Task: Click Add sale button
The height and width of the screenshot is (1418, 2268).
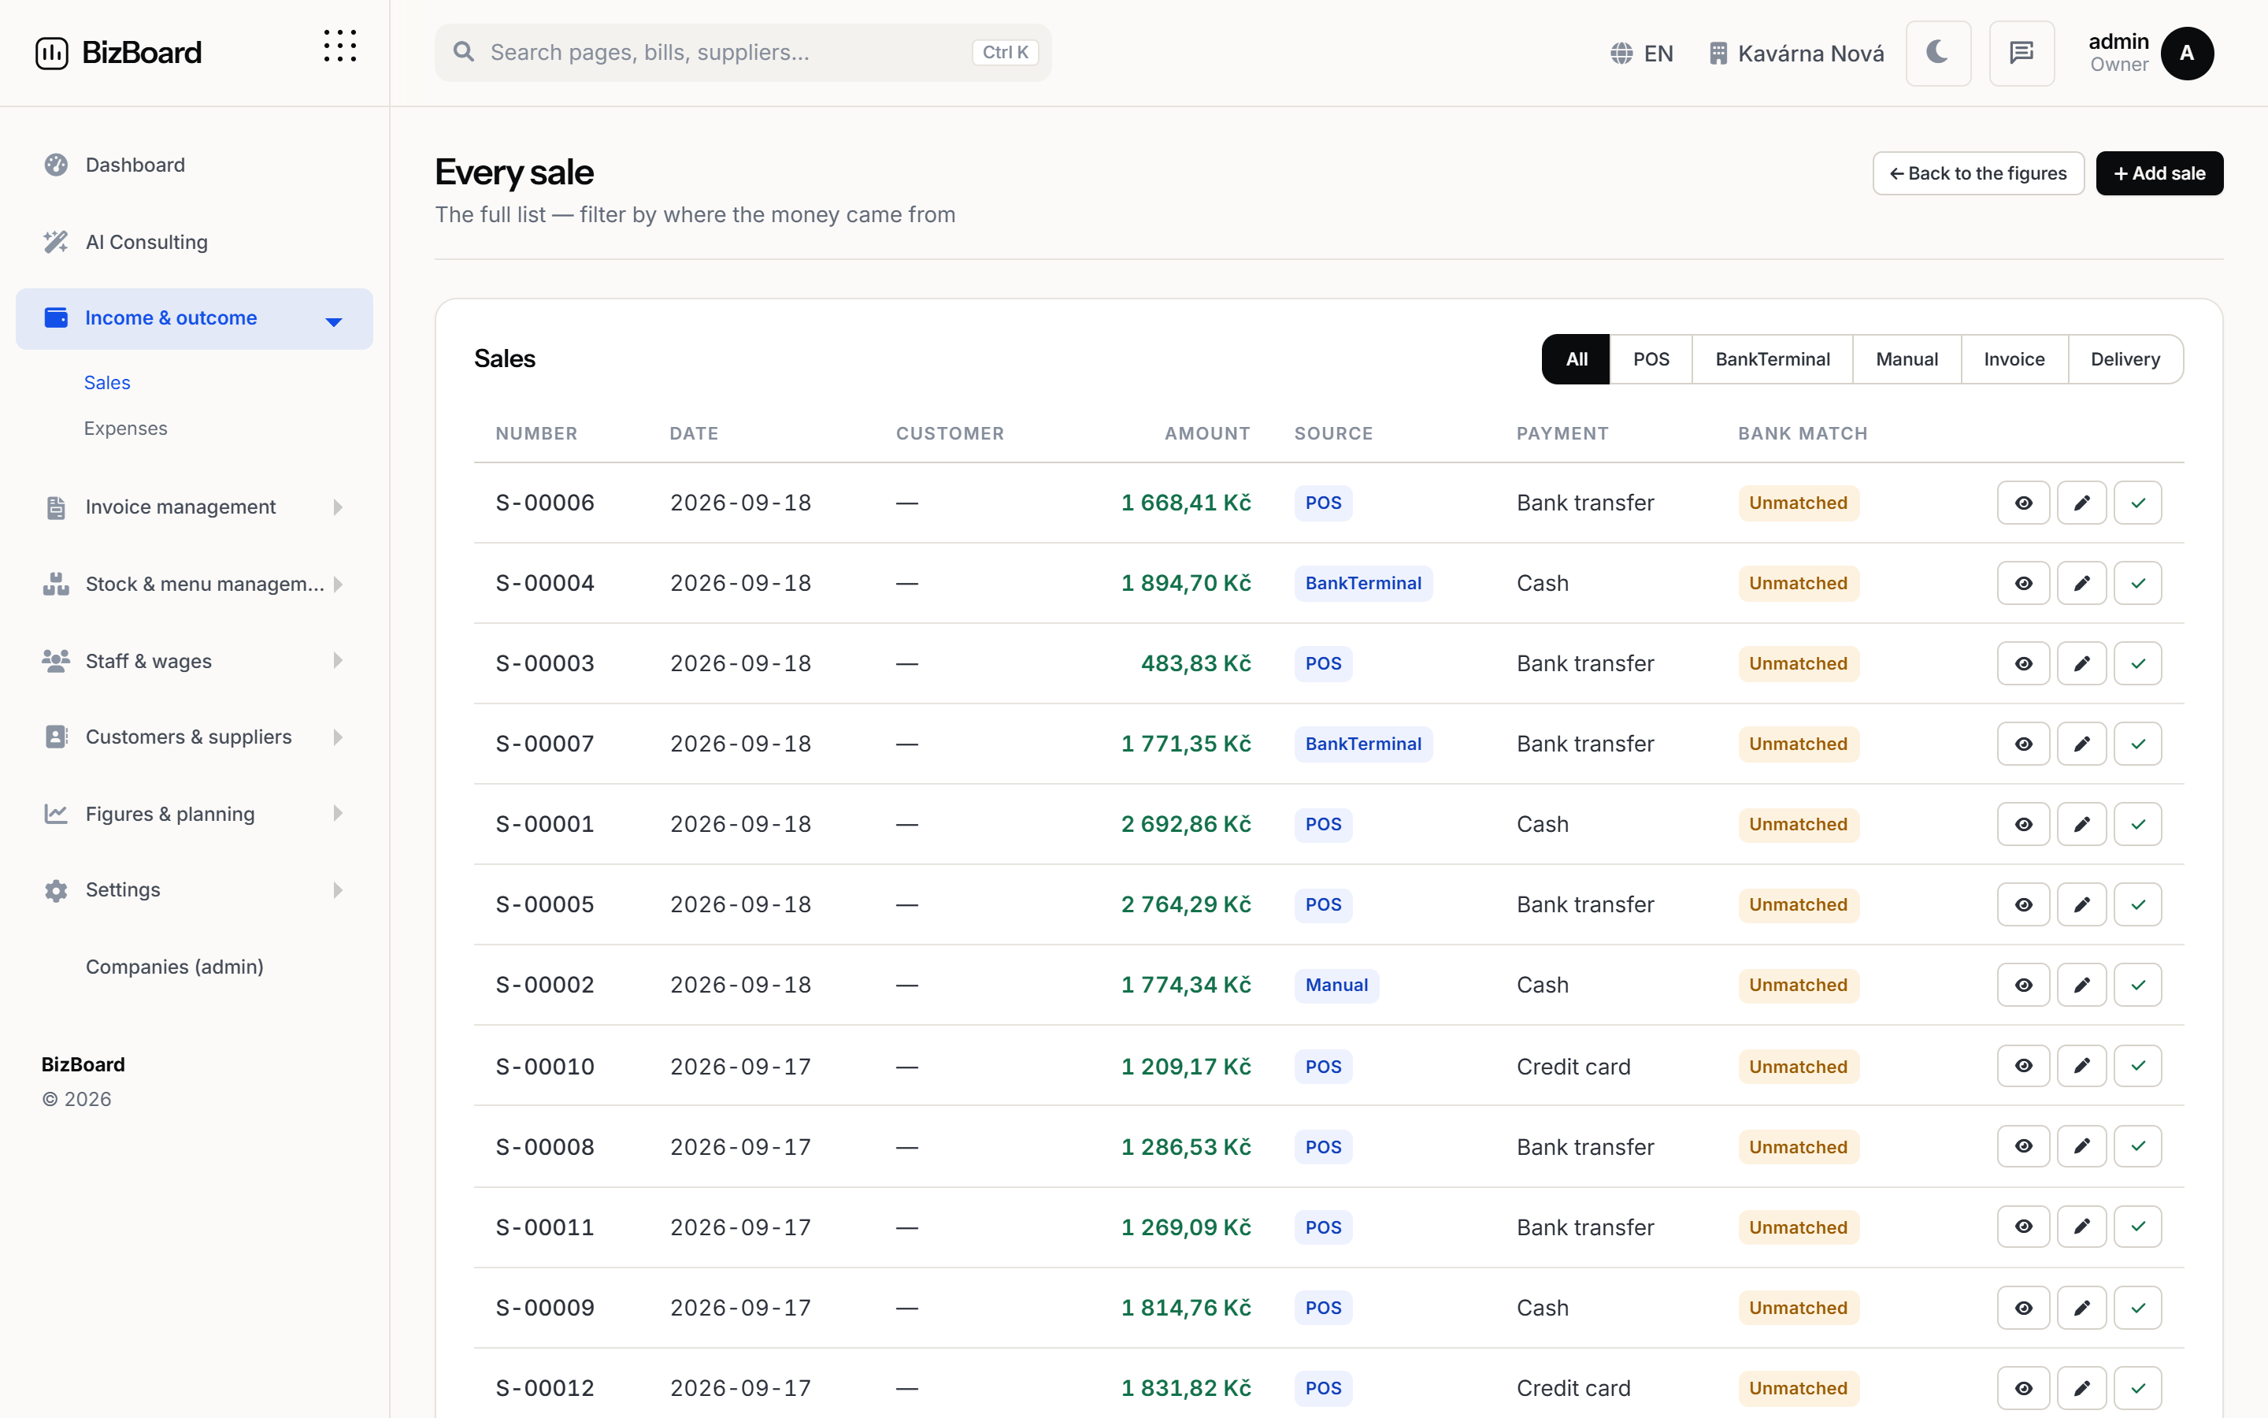Action: point(2159,173)
